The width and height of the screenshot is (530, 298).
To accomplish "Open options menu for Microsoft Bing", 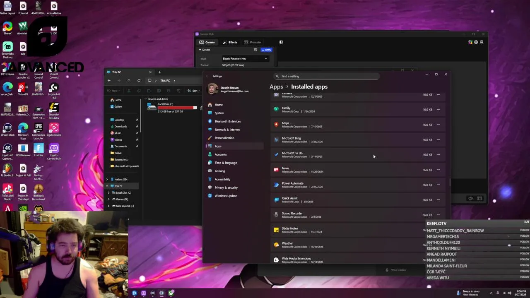I will click(438, 139).
